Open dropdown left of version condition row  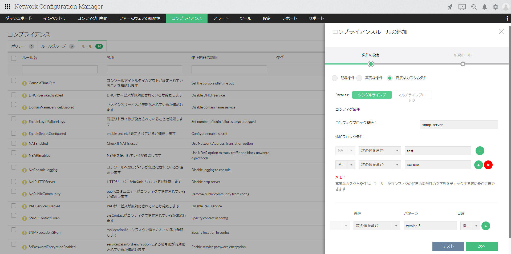[x=345, y=165]
